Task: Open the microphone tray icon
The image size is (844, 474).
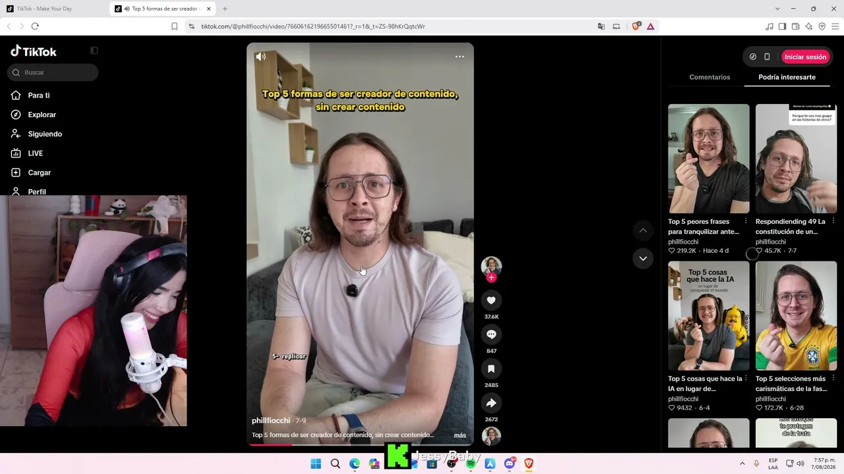Action: pyautogui.click(x=756, y=463)
